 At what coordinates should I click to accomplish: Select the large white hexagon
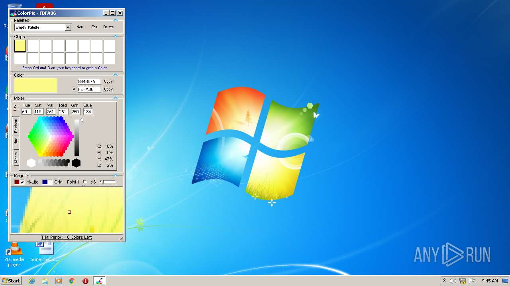tap(31, 163)
